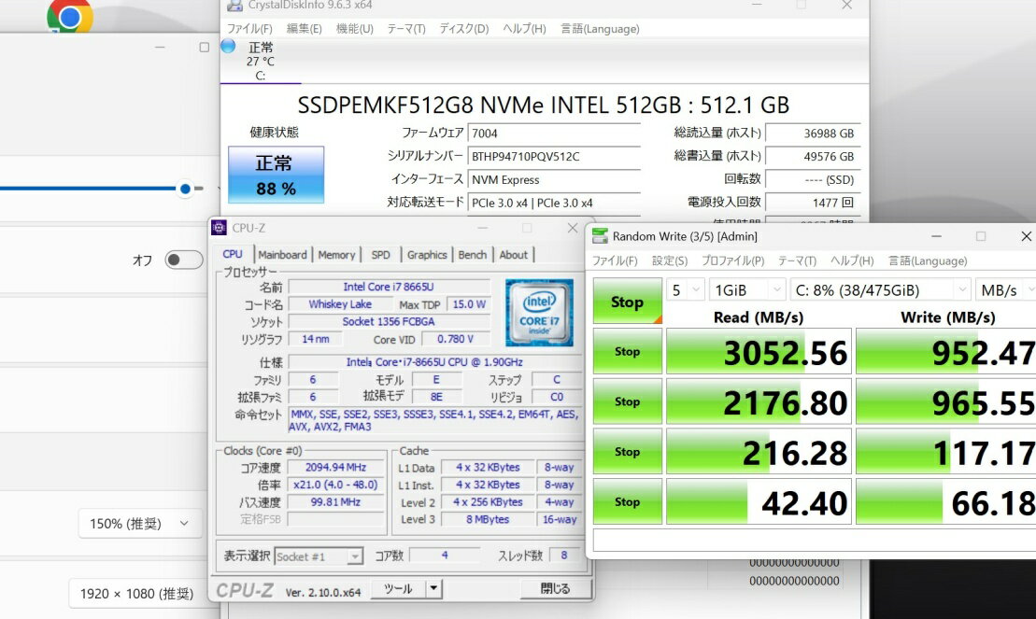Open the 150% (推奨) scale dropdown
The height and width of the screenshot is (619, 1036).
(140, 524)
